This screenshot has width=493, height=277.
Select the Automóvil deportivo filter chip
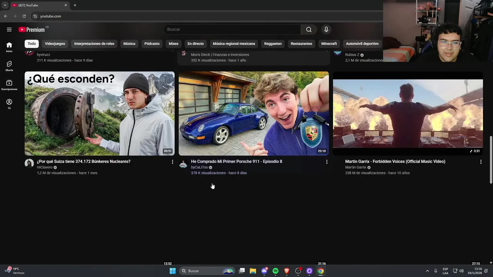pyautogui.click(x=362, y=43)
